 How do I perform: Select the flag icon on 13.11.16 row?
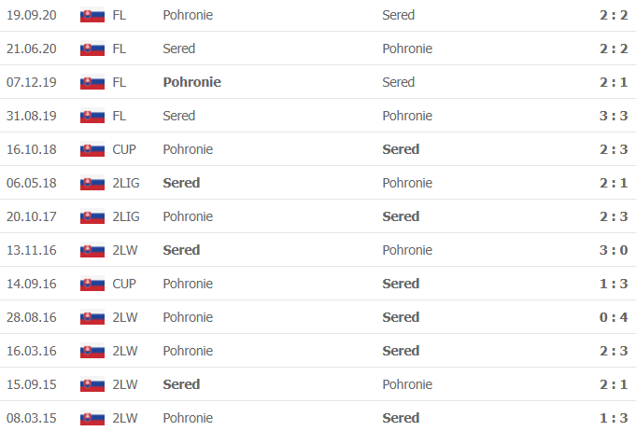[92, 250]
